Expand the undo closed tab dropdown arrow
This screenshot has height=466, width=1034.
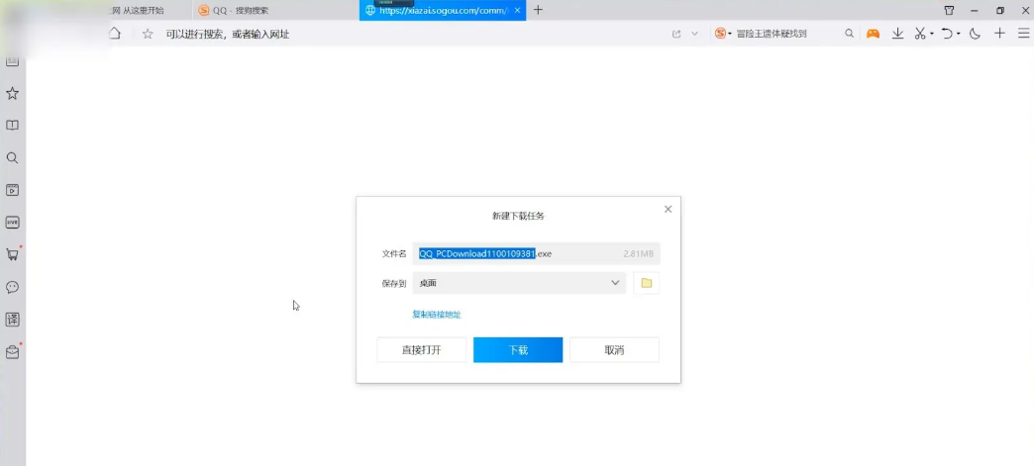[x=959, y=34]
